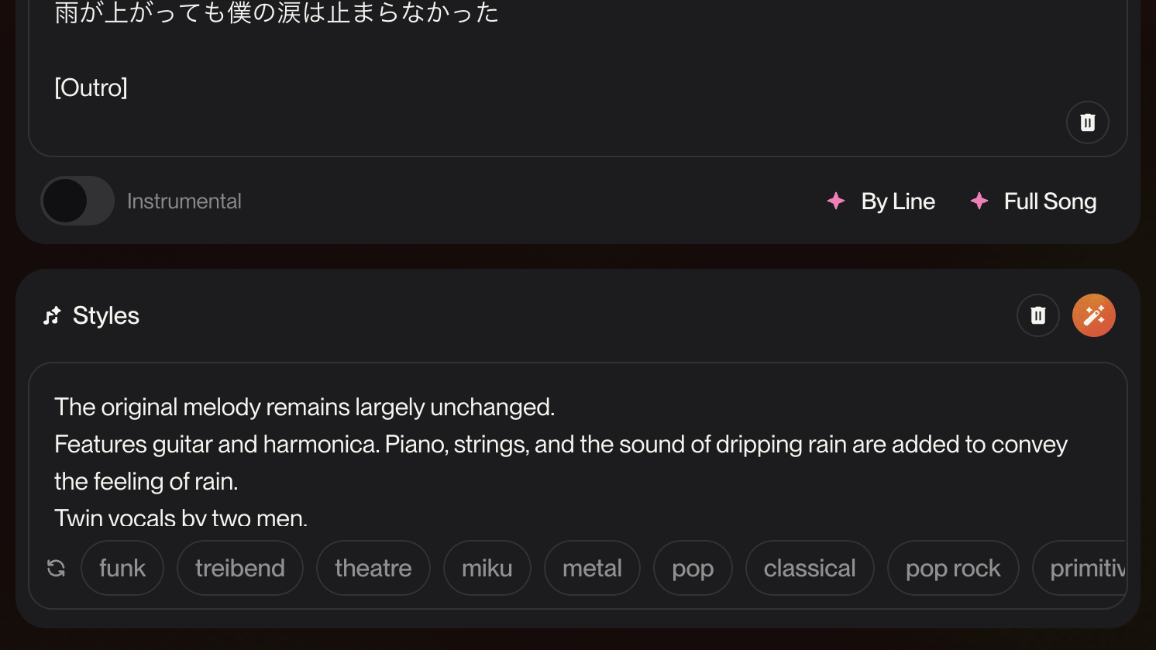Add the funk style tag
The image size is (1156, 650).
click(122, 568)
